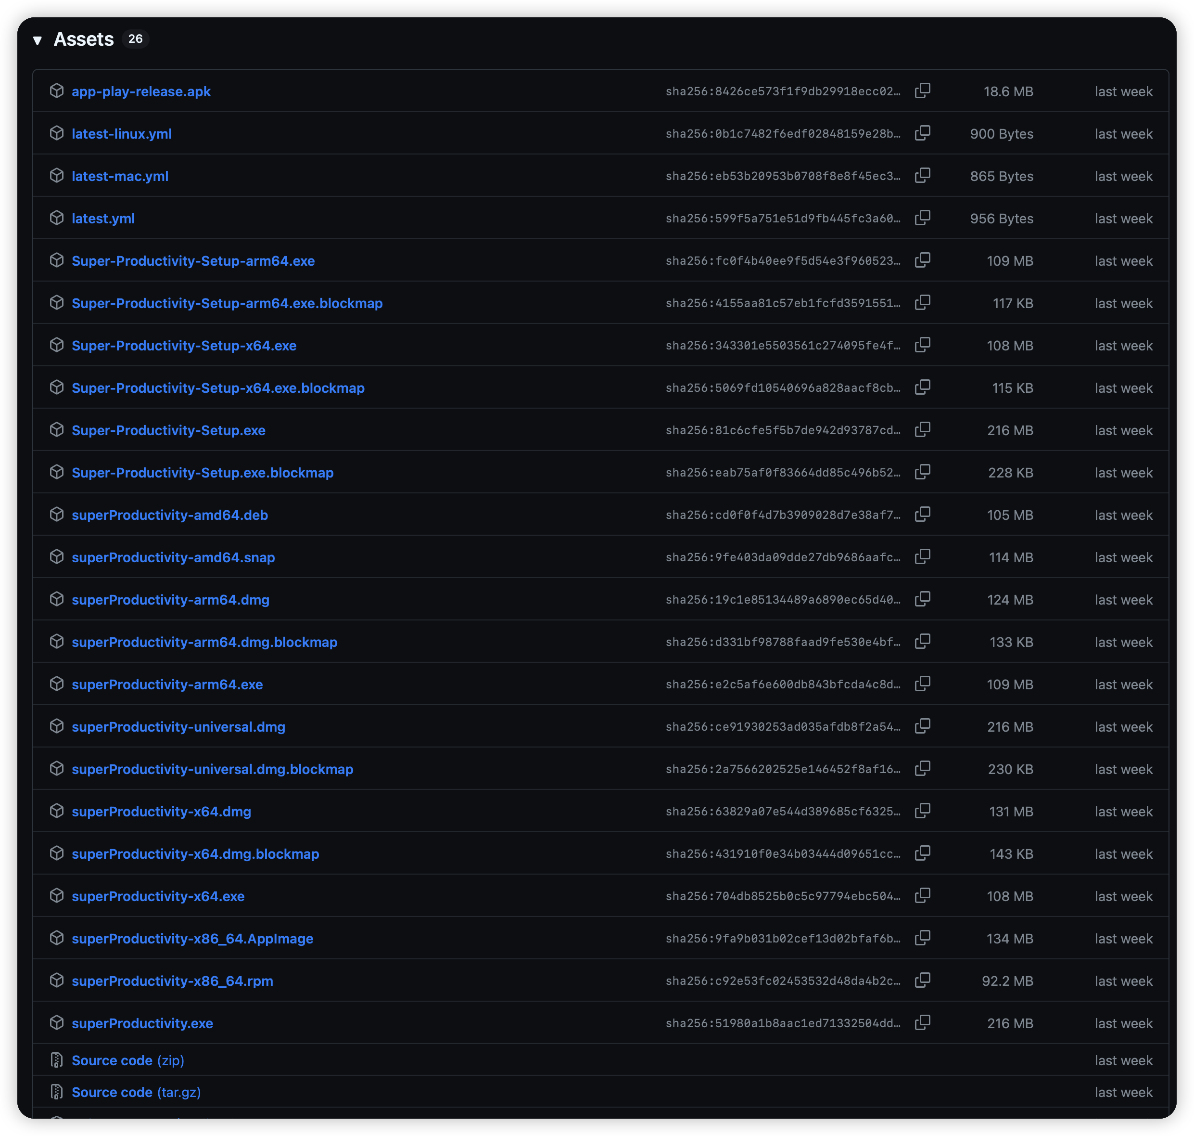Collapse the Assets section triangle
The image size is (1194, 1136).
tap(38, 40)
